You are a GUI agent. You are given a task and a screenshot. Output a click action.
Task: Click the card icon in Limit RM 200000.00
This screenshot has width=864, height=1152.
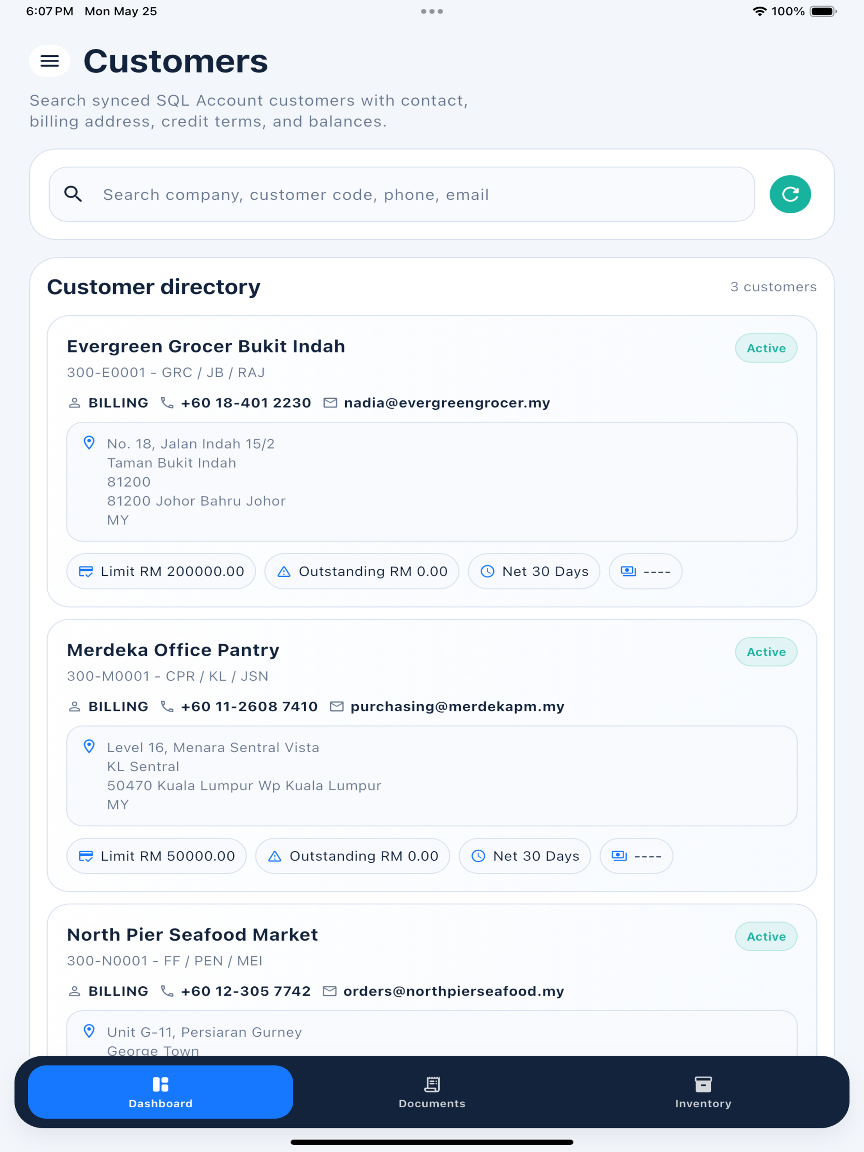click(86, 571)
